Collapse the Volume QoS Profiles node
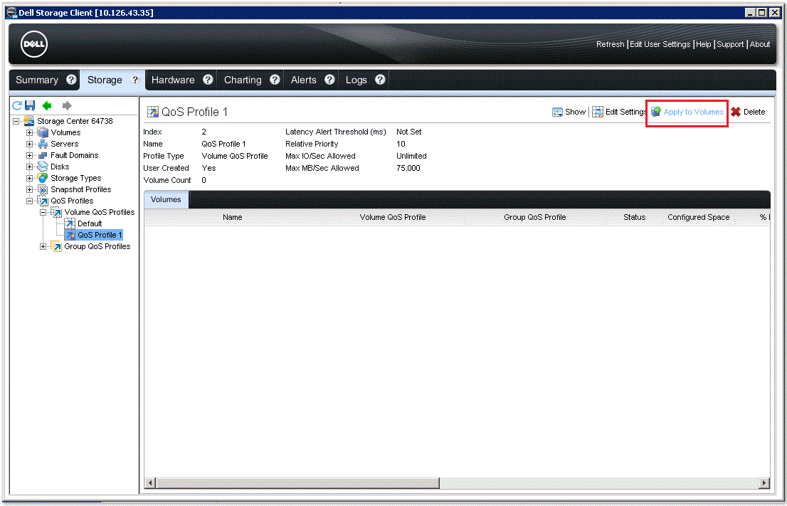This screenshot has width=787, height=506. 43,212
